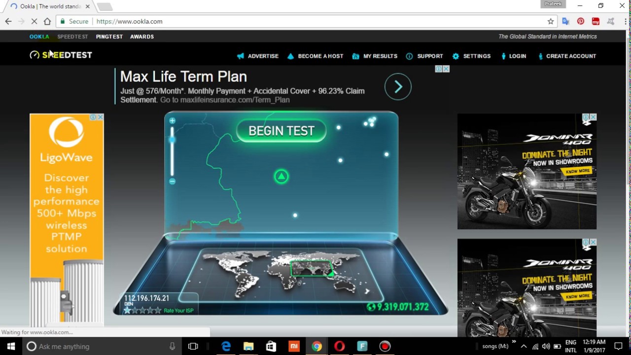Open the Awards tab
This screenshot has height=355, width=631.
[x=142, y=36]
